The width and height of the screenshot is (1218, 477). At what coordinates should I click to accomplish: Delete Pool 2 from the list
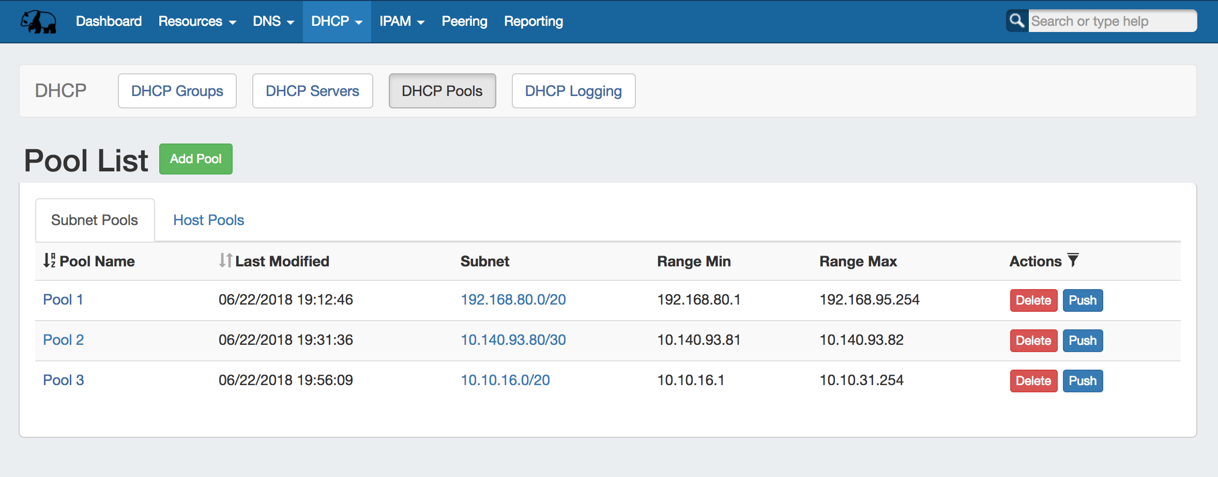coord(1033,341)
